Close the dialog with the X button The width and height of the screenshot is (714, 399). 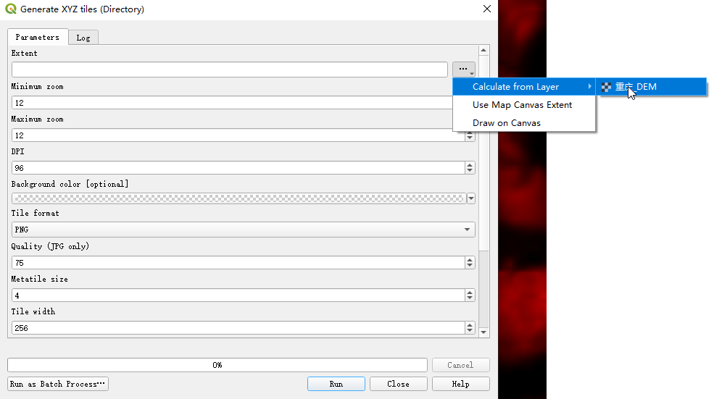(x=487, y=9)
